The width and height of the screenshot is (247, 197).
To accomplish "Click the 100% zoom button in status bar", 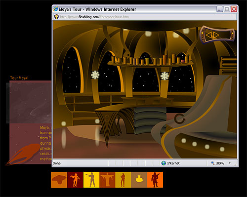I will [x=218, y=163].
